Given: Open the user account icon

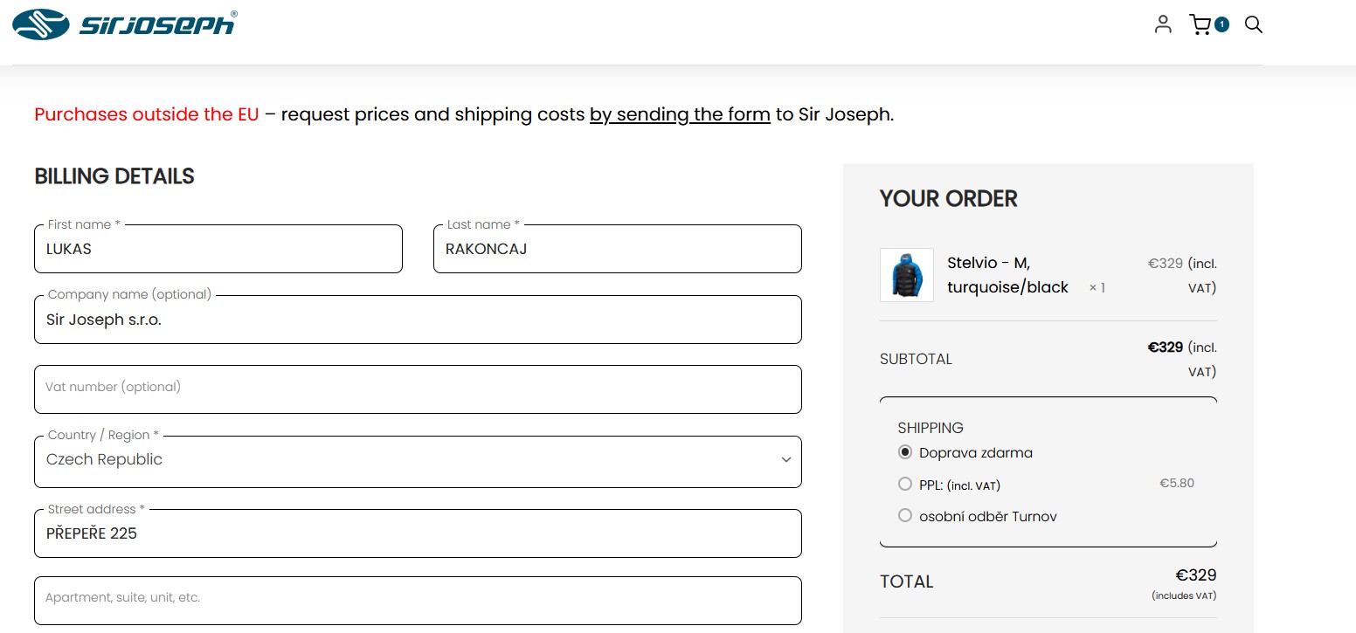Looking at the screenshot, I should (1162, 24).
